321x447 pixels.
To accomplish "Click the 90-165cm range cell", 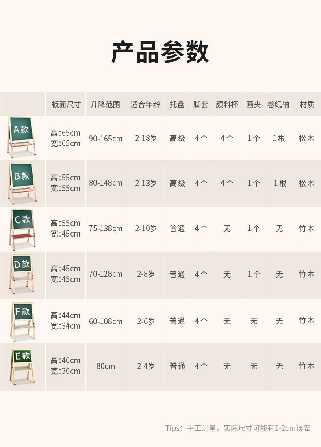I will click(x=106, y=138).
